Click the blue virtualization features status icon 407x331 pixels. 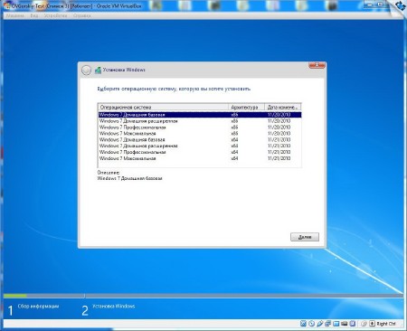point(353,324)
